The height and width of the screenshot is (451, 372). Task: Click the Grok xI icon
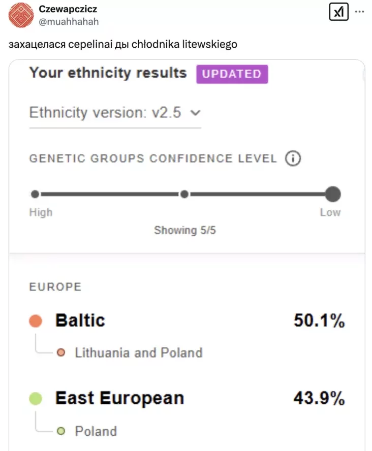[x=338, y=11]
